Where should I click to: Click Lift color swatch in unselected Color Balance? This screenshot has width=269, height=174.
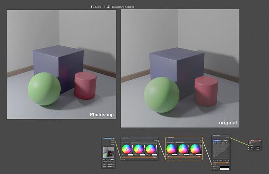(x=130, y=155)
